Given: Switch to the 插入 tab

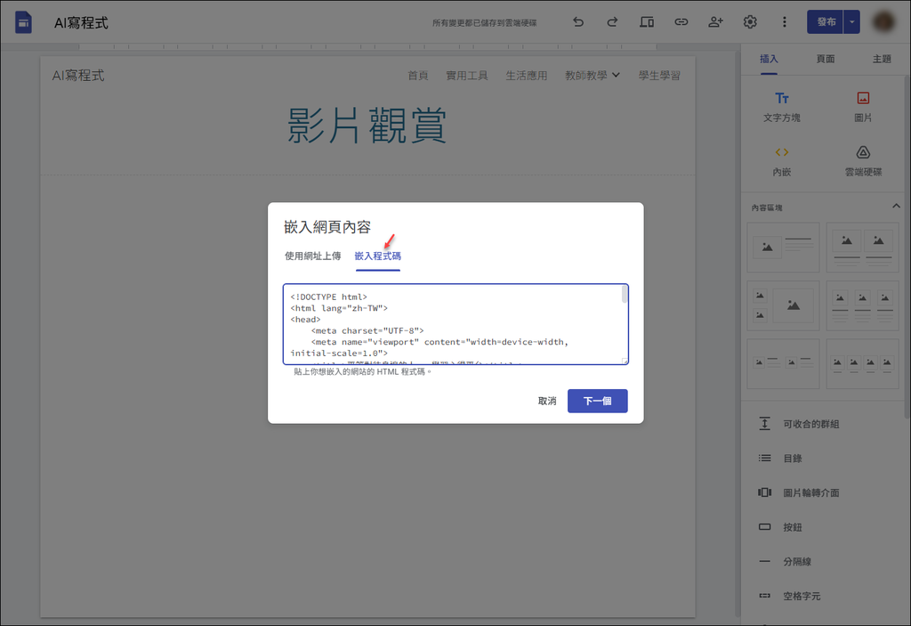Looking at the screenshot, I should pyautogui.click(x=769, y=59).
